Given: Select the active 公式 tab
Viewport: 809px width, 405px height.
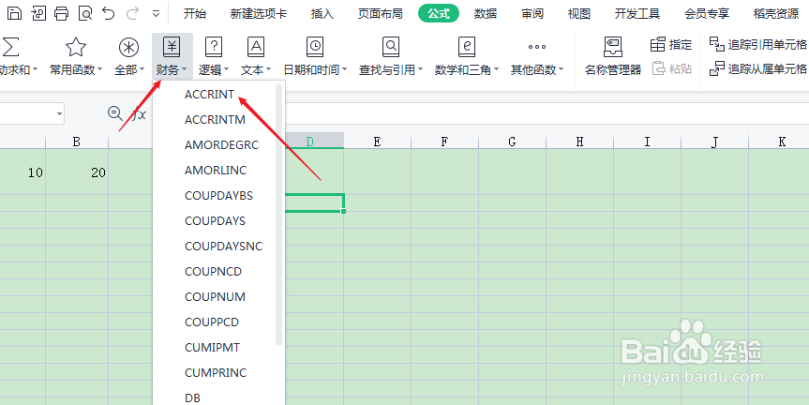Looking at the screenshot, I should point(439,14).
